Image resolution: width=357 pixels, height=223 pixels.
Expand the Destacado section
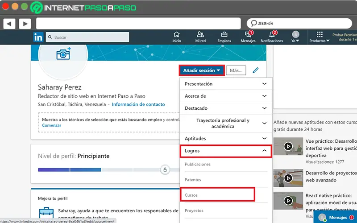click(226, 108)
